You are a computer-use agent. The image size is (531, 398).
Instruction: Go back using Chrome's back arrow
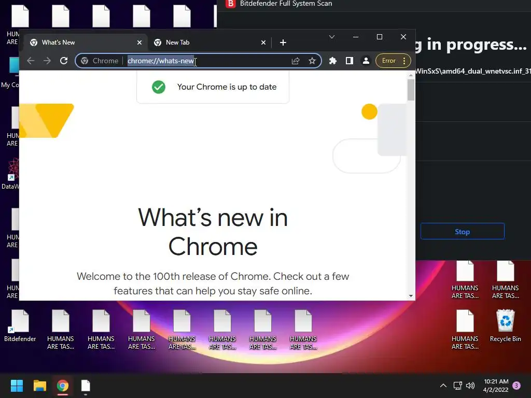tap(31, 61)
